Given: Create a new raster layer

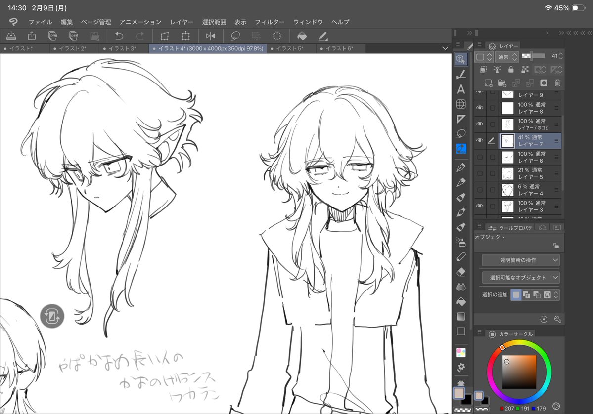Looking at the screenshot, I should [x=488, y=83].
